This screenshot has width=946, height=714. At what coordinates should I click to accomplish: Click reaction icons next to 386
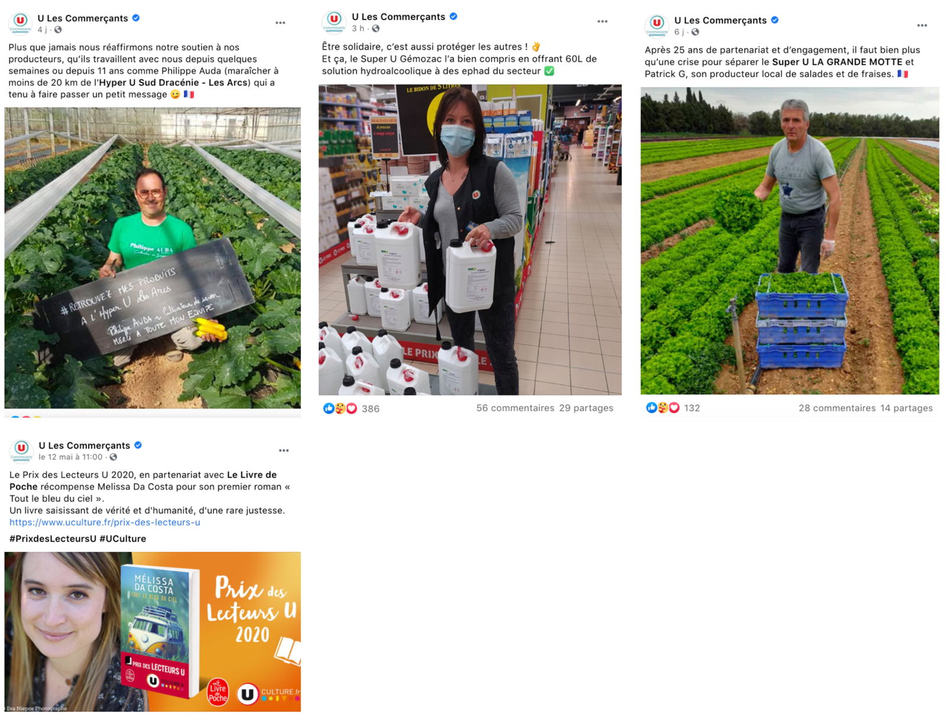coord(340,408)
